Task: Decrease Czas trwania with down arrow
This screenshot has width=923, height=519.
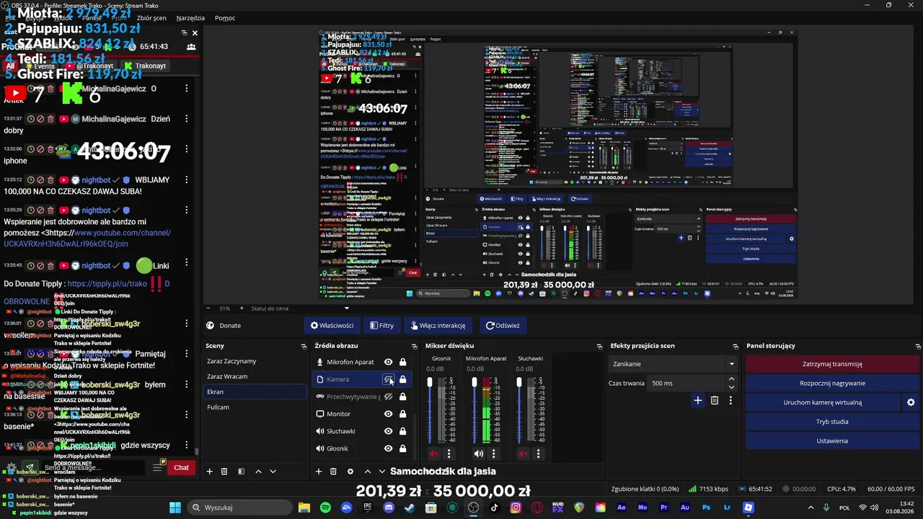Action: point(731,387)
